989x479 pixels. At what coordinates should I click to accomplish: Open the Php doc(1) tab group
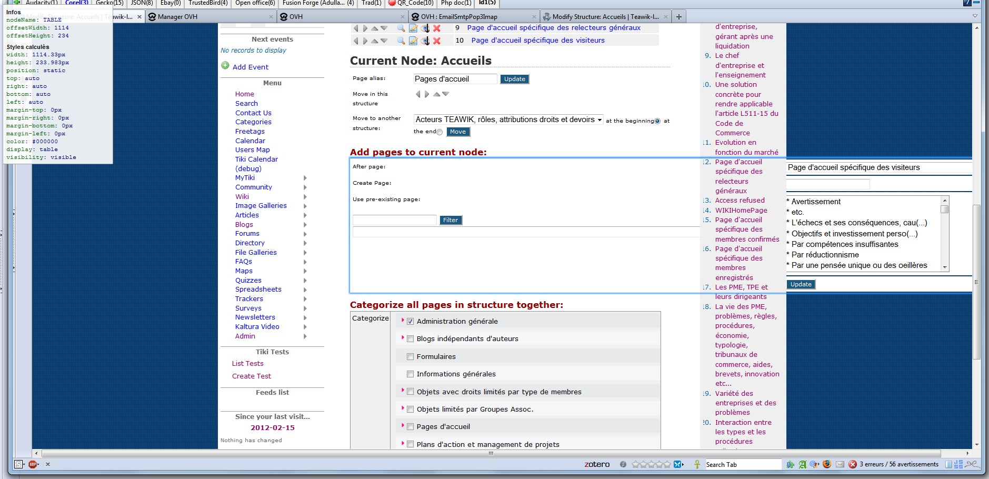coord(456,3)
